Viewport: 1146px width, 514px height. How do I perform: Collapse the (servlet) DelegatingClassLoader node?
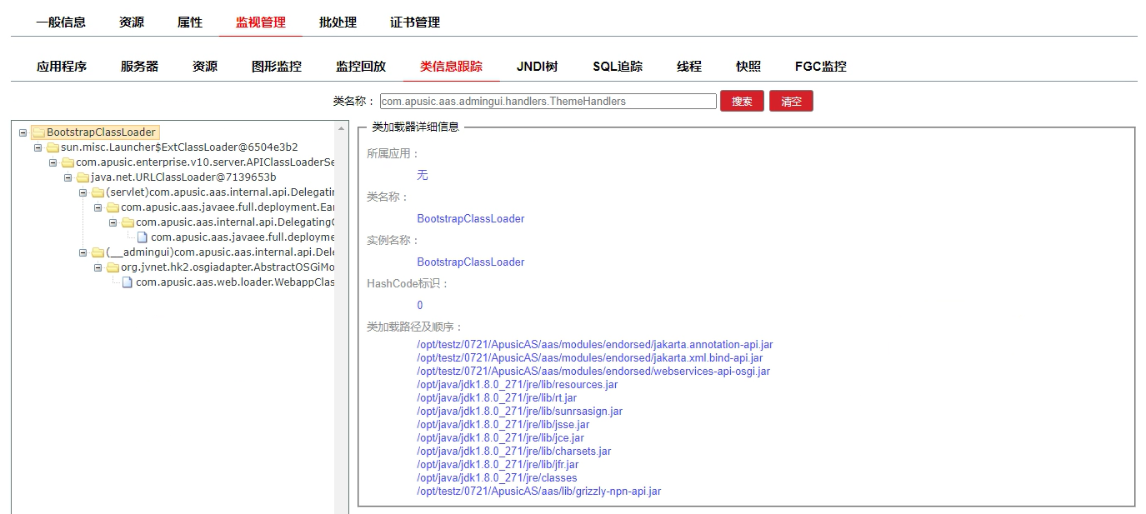point(83,192)
